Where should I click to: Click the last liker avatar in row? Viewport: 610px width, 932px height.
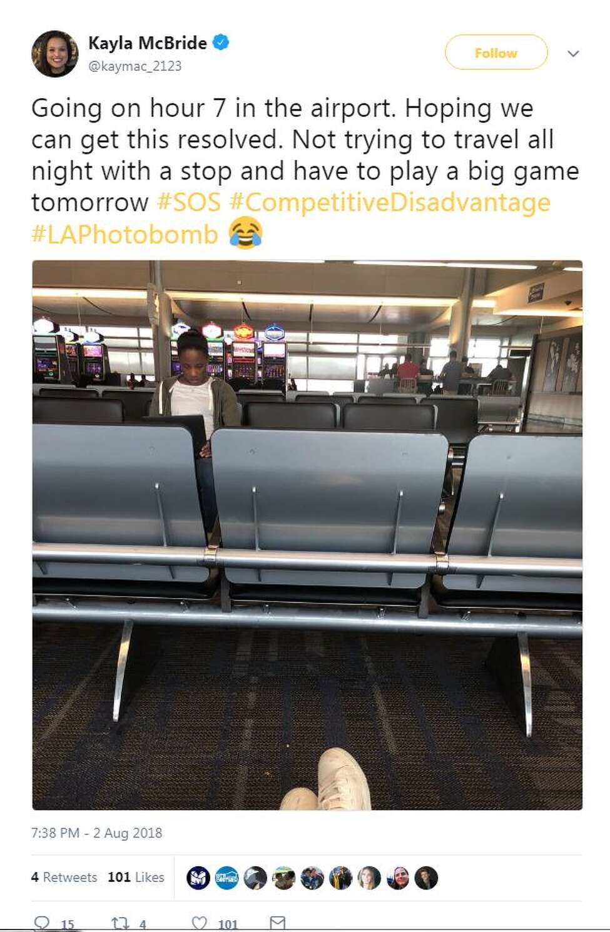(x=426, y=878)
